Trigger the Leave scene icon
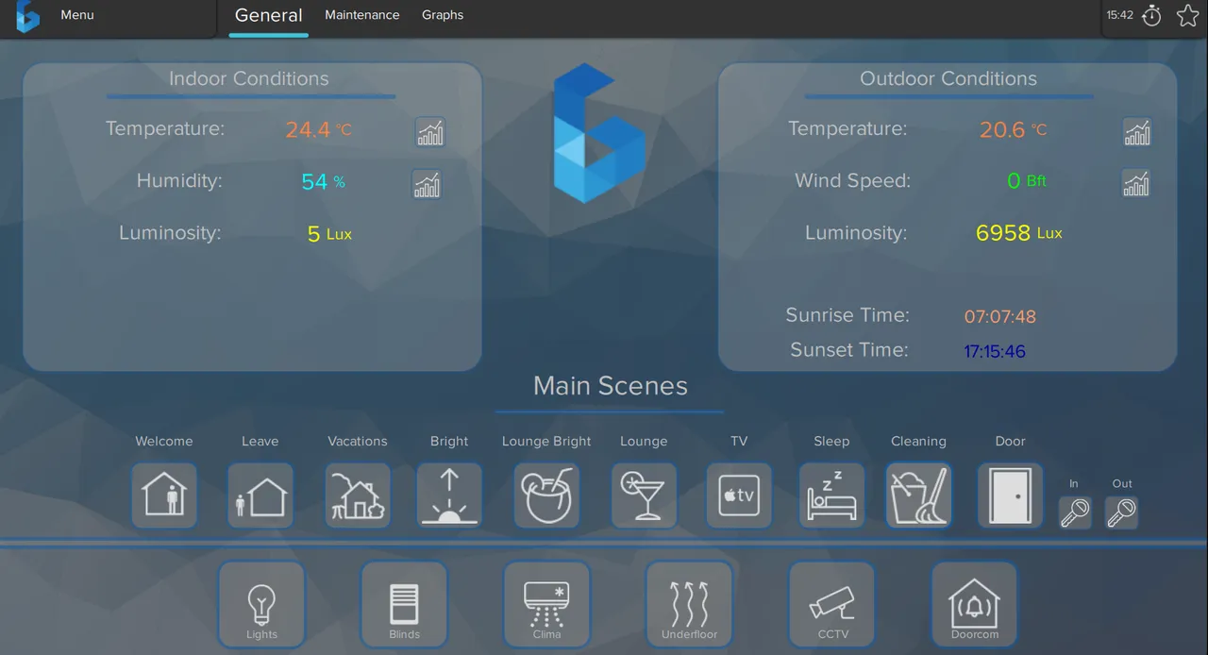The image size is (1208, 655). [x=260, y=495]
